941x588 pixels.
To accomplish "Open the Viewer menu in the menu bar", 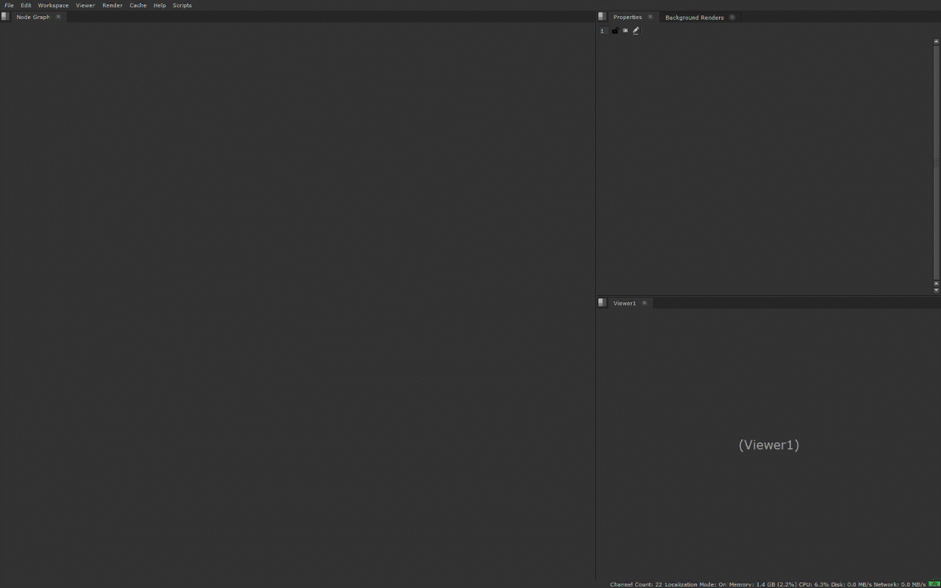I will click(85, 5).
